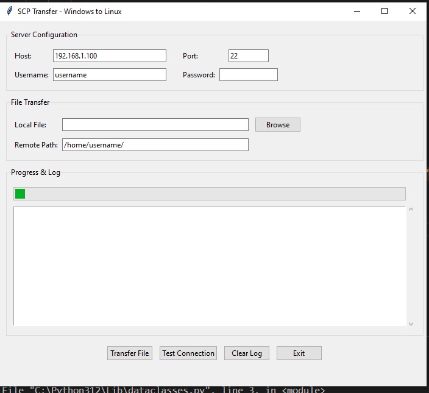Quit the application via Exit button
This screenshot has height=393, width=429.
pos(299,353)
